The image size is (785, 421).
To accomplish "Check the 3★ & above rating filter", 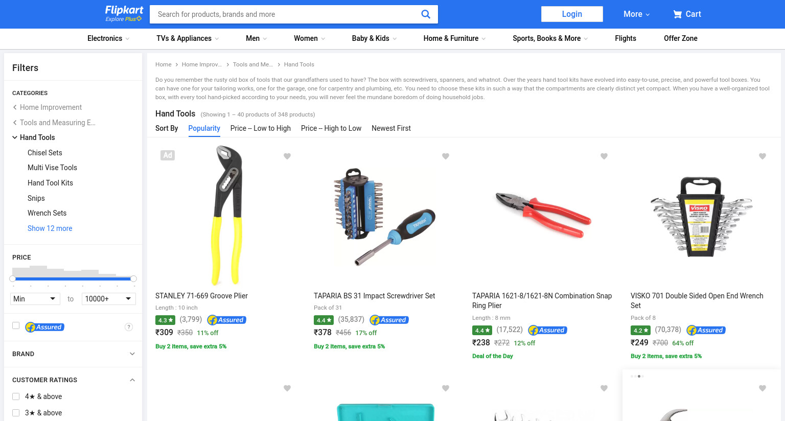I will coord(16,413).
